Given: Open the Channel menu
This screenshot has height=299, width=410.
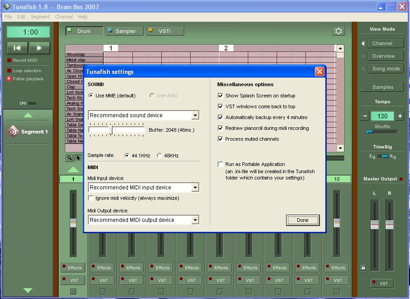Looking at the screenshot, I should click(x=64, y=17).
